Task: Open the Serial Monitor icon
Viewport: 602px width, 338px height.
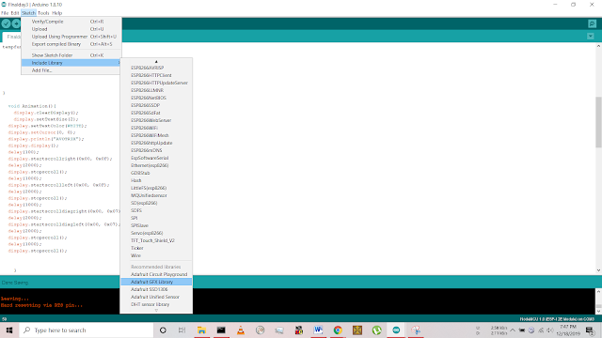Action: (x=592, y=23)
